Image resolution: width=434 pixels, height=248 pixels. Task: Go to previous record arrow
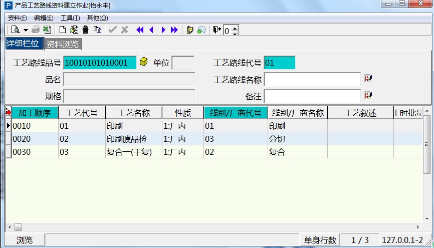coord(151,30)
